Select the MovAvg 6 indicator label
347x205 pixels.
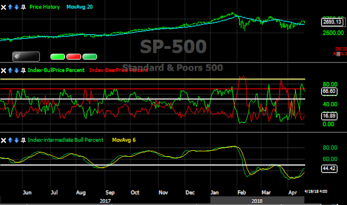coord(124,140)
